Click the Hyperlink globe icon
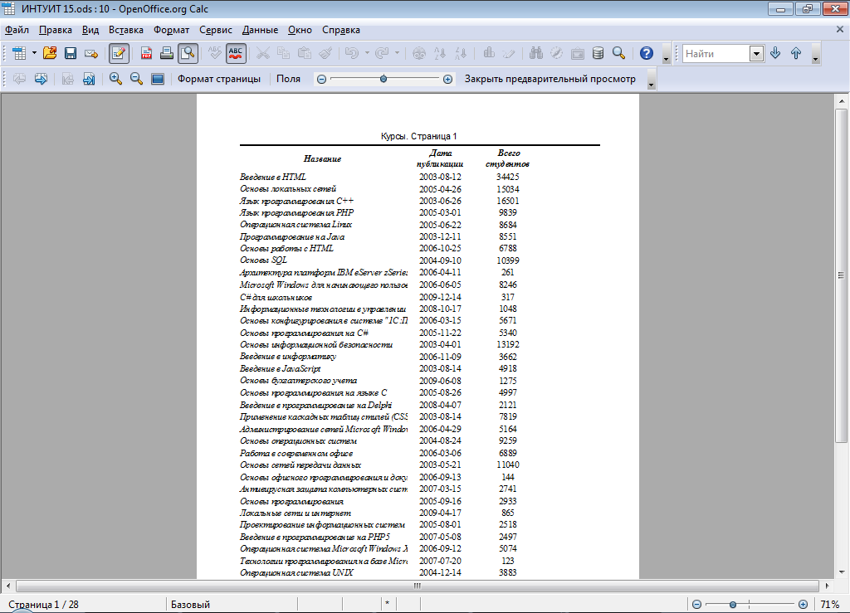The height and width of the screenshot is (613, 850). tap(419, 53)
